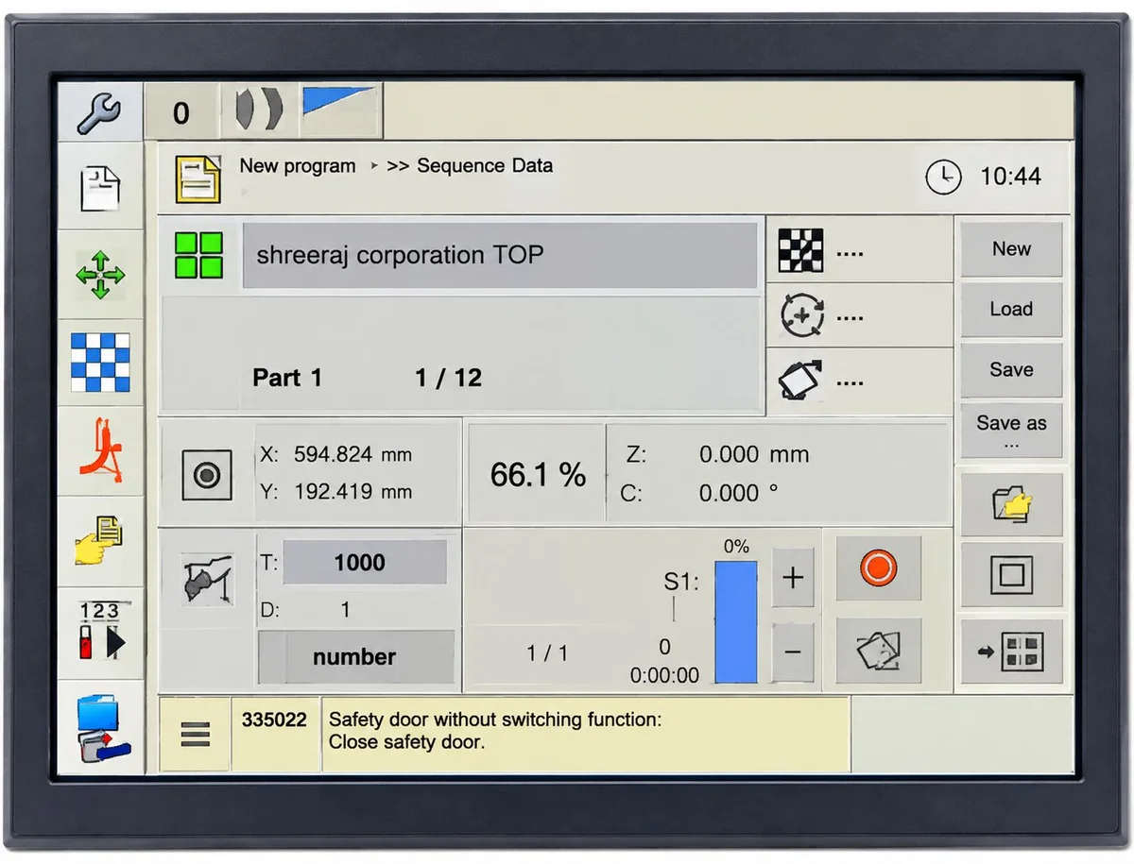The width and height of the screenshot is (1134, 864).
Task: Click the rotating sheets icon below record
Action: 878,651
